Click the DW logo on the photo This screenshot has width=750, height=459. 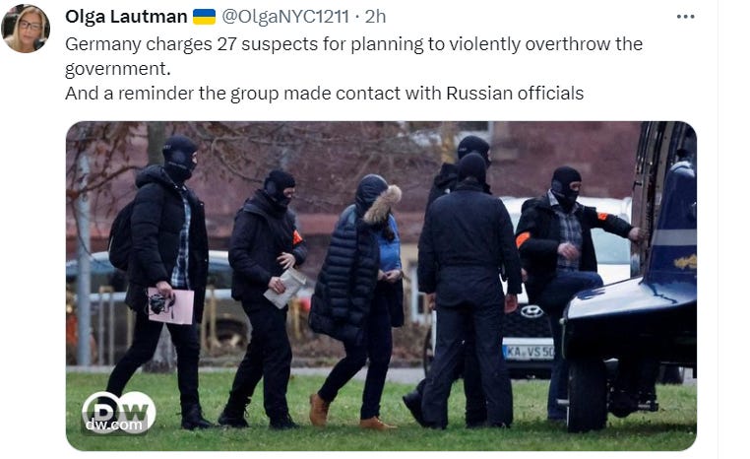point(119,411)
